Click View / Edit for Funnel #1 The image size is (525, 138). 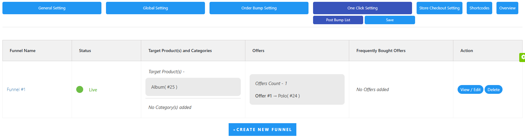tap(470, 90)
